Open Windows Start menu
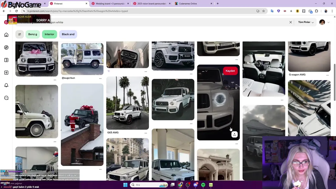336x189 pixels. click(125, 185)
